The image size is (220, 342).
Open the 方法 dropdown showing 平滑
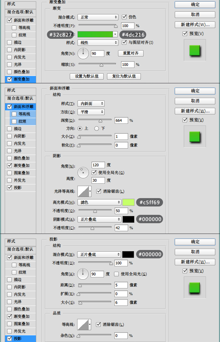(91, 112)
